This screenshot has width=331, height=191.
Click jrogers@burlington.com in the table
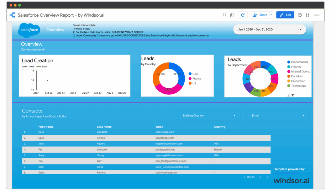[169, 144]
